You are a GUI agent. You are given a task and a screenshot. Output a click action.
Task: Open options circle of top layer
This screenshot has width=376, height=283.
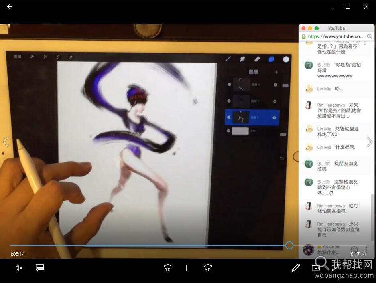[x=276, y=85]
